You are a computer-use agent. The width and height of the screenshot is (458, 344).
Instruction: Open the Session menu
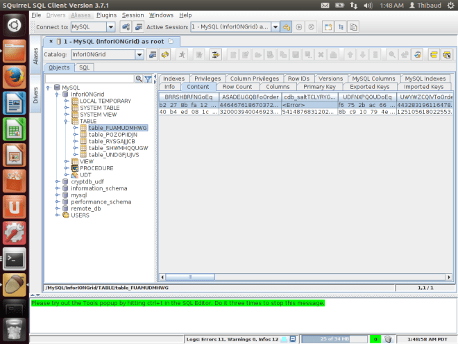pos(133,15)
